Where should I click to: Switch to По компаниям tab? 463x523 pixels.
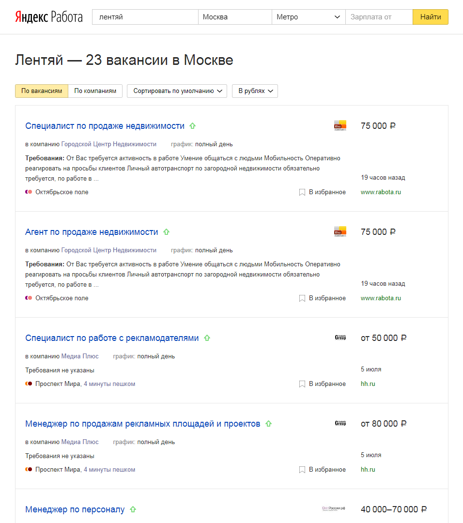[x=95, y=91]
